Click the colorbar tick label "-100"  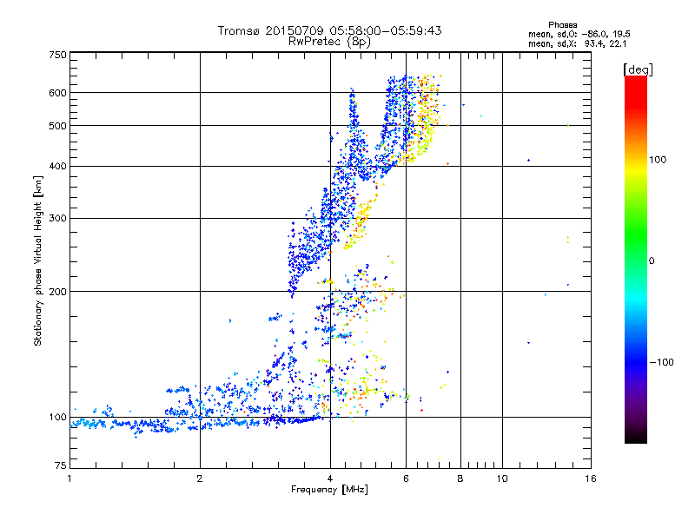(661, 362)
